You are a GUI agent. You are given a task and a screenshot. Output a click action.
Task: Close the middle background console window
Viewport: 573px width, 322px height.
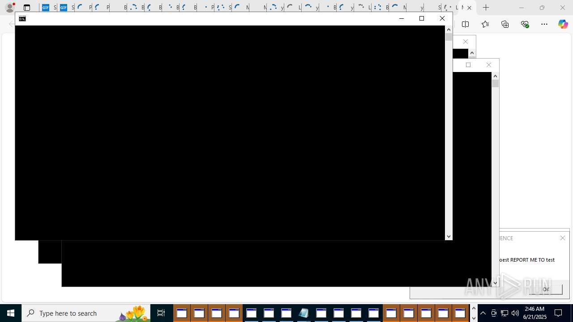(x=489, y=65)
